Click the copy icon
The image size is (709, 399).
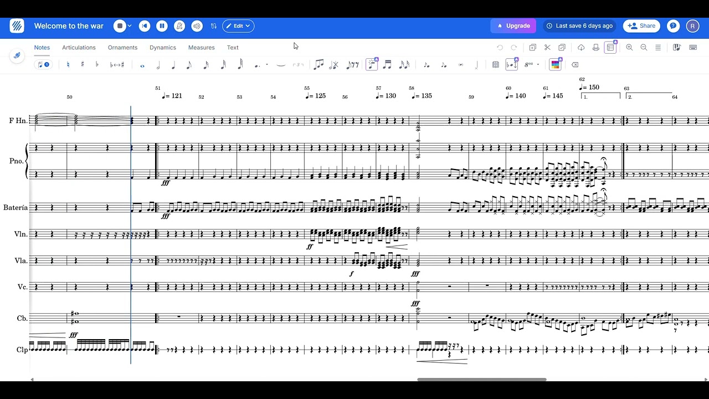click(x=533, y=48)
